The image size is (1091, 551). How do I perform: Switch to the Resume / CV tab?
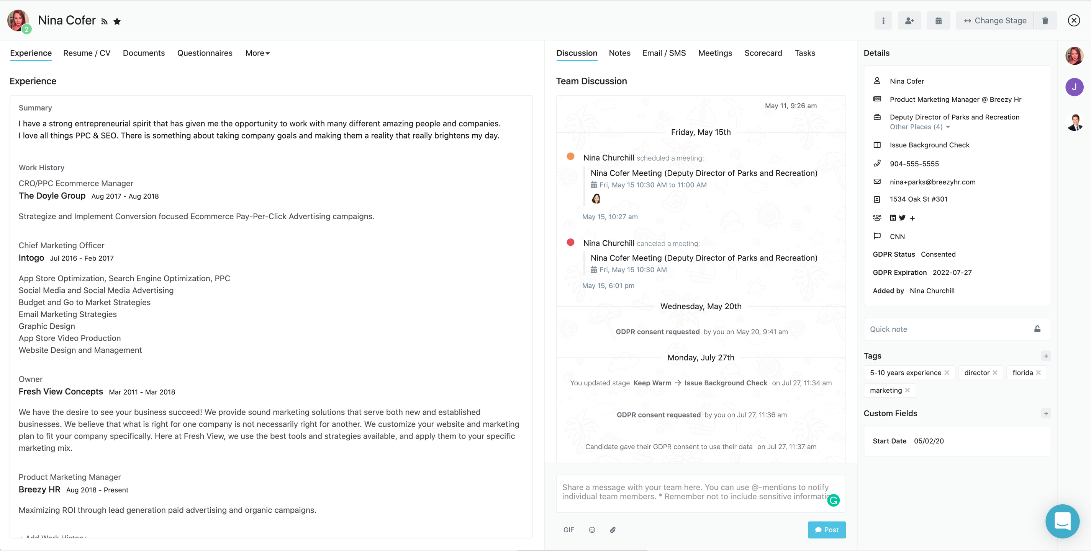click(x=87, y=53)
